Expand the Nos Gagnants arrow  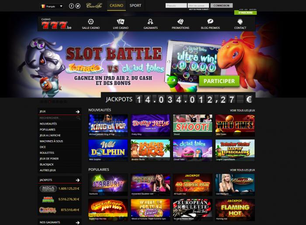tap(78, 222)
